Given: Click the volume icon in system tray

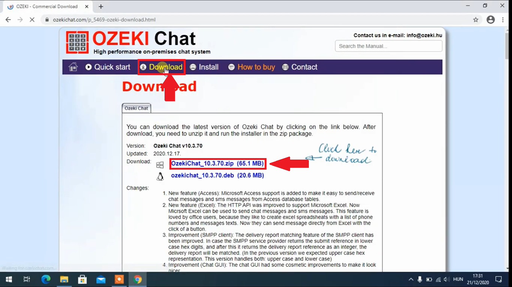Looking at the screenshot, I should tap(447, 279).
